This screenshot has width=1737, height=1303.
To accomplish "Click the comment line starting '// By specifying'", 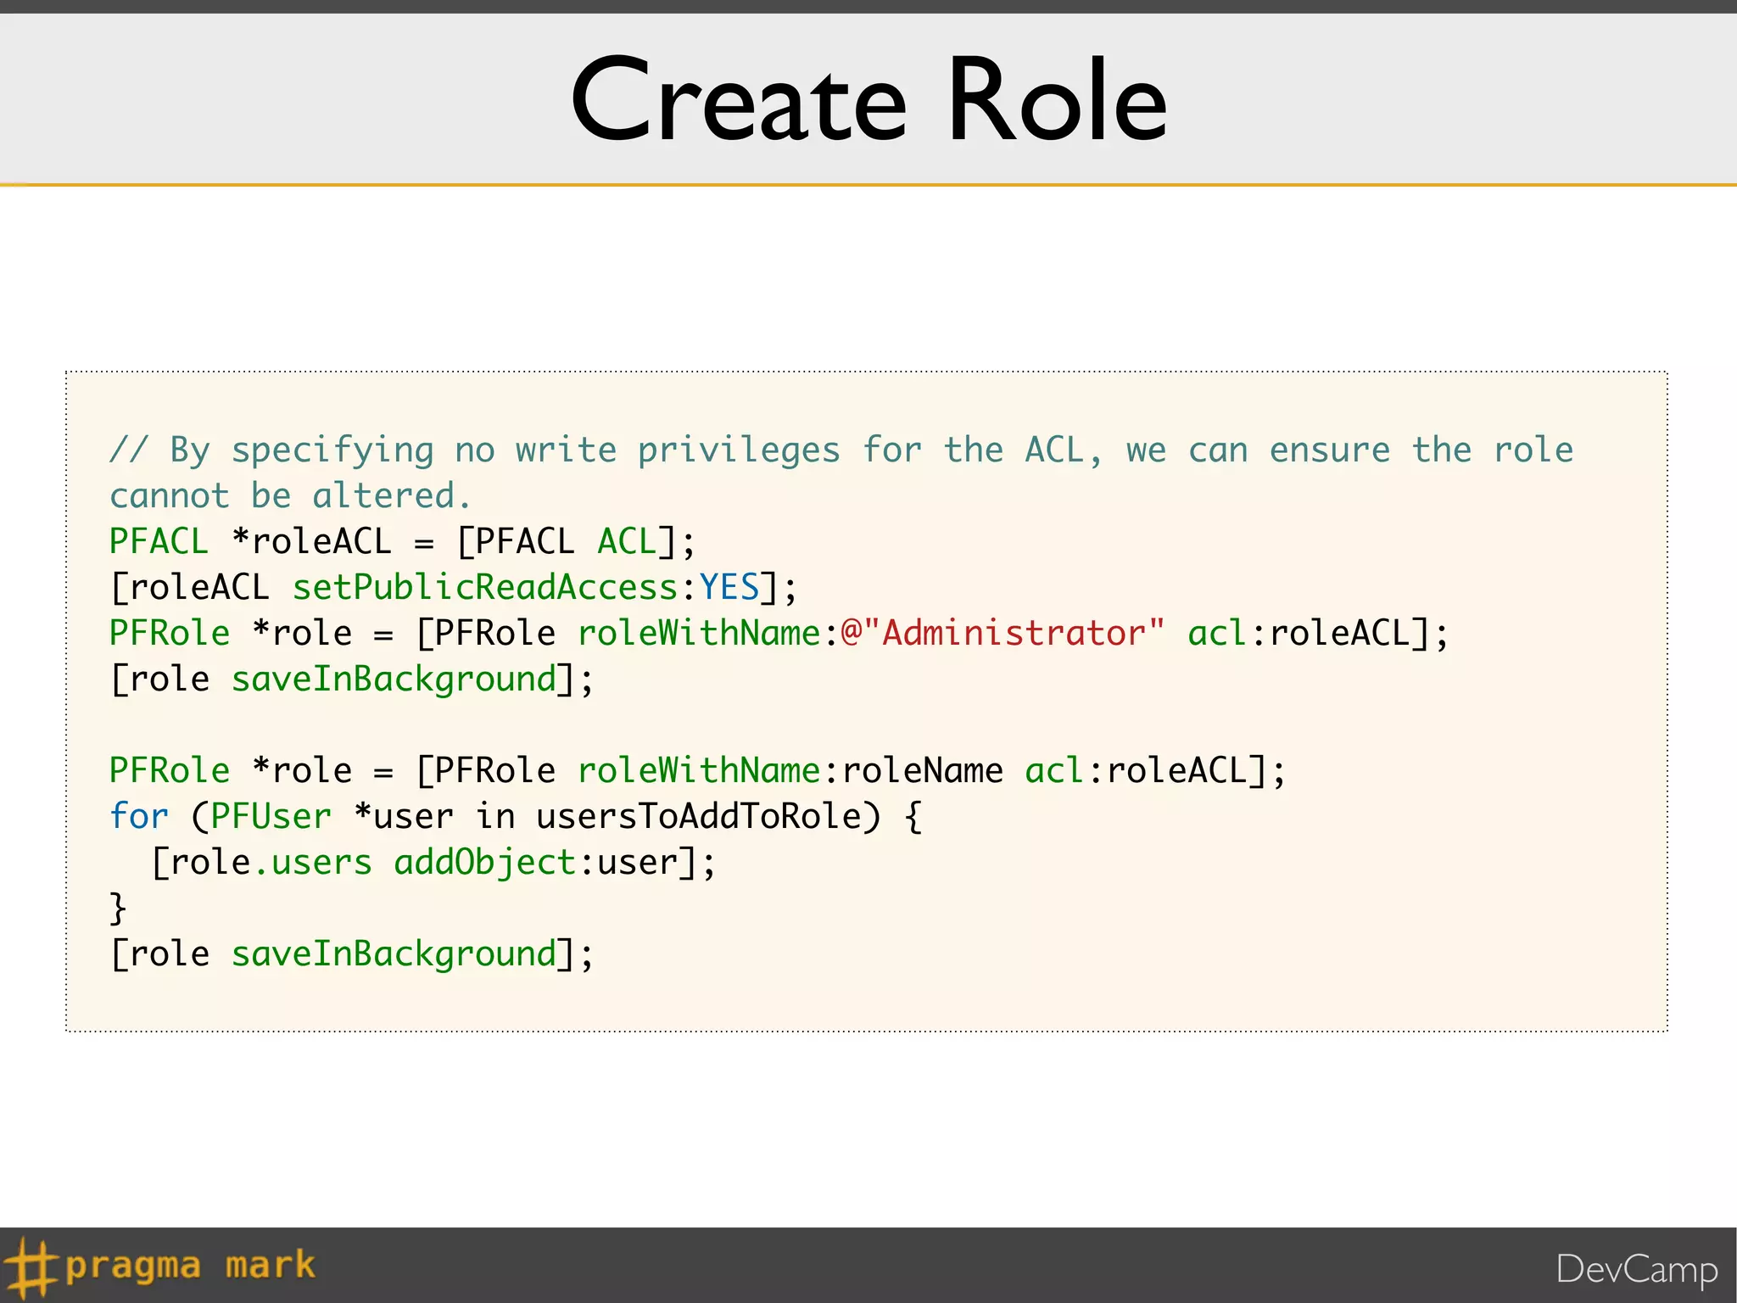I will point(841,450).
